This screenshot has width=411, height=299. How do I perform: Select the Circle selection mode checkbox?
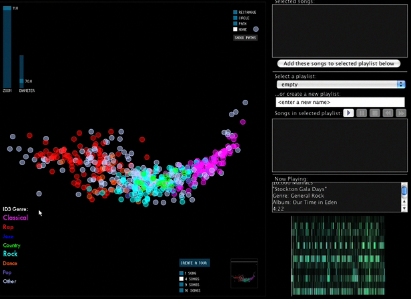pyautogui.click(x=235, y=18)
